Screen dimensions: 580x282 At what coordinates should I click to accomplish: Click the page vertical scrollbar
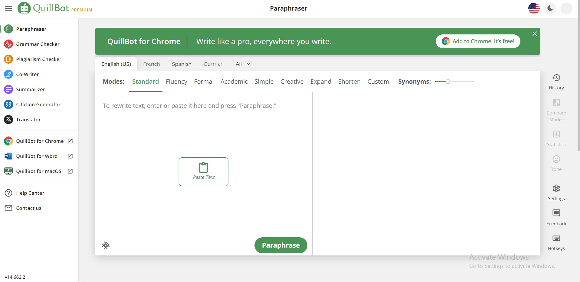tap(579, 75)
